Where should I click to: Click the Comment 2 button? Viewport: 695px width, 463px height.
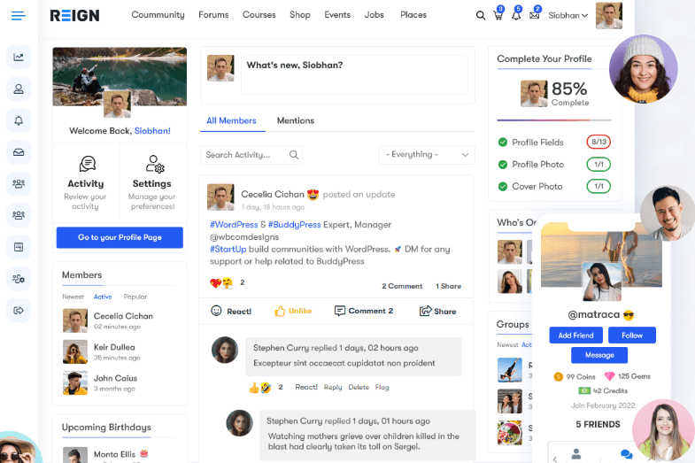point(364,311)
